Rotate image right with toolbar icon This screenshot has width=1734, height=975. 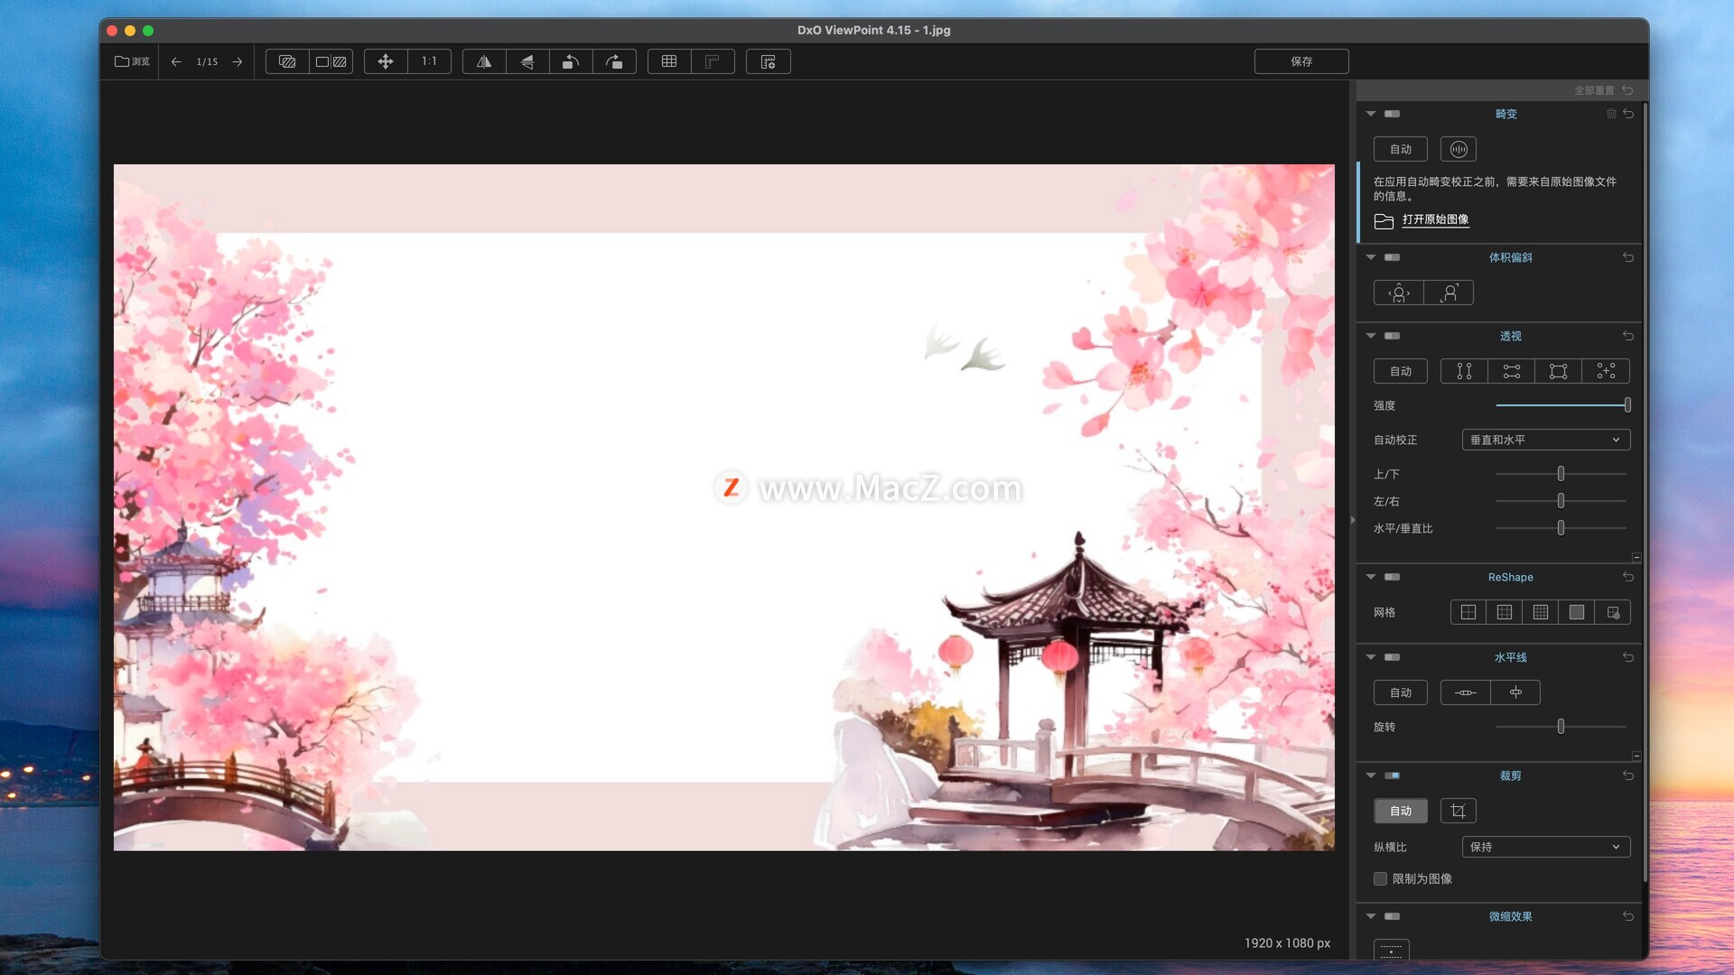tap(614, 61)
